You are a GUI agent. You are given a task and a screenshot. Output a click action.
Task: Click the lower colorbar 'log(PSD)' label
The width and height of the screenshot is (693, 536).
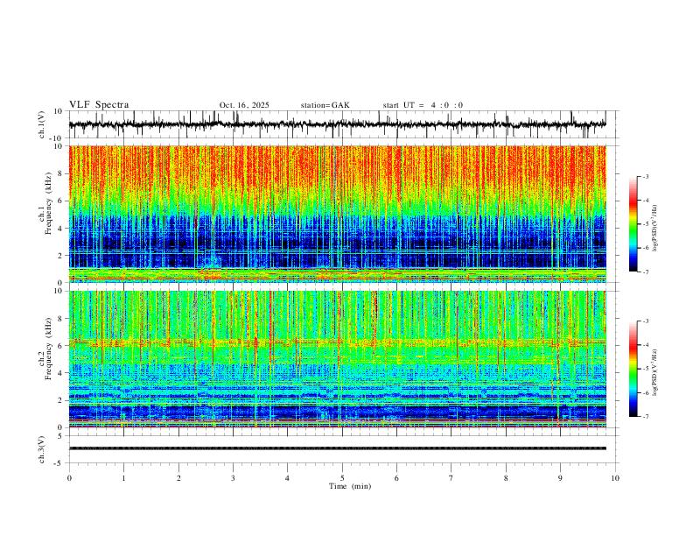tap(655, 372)
